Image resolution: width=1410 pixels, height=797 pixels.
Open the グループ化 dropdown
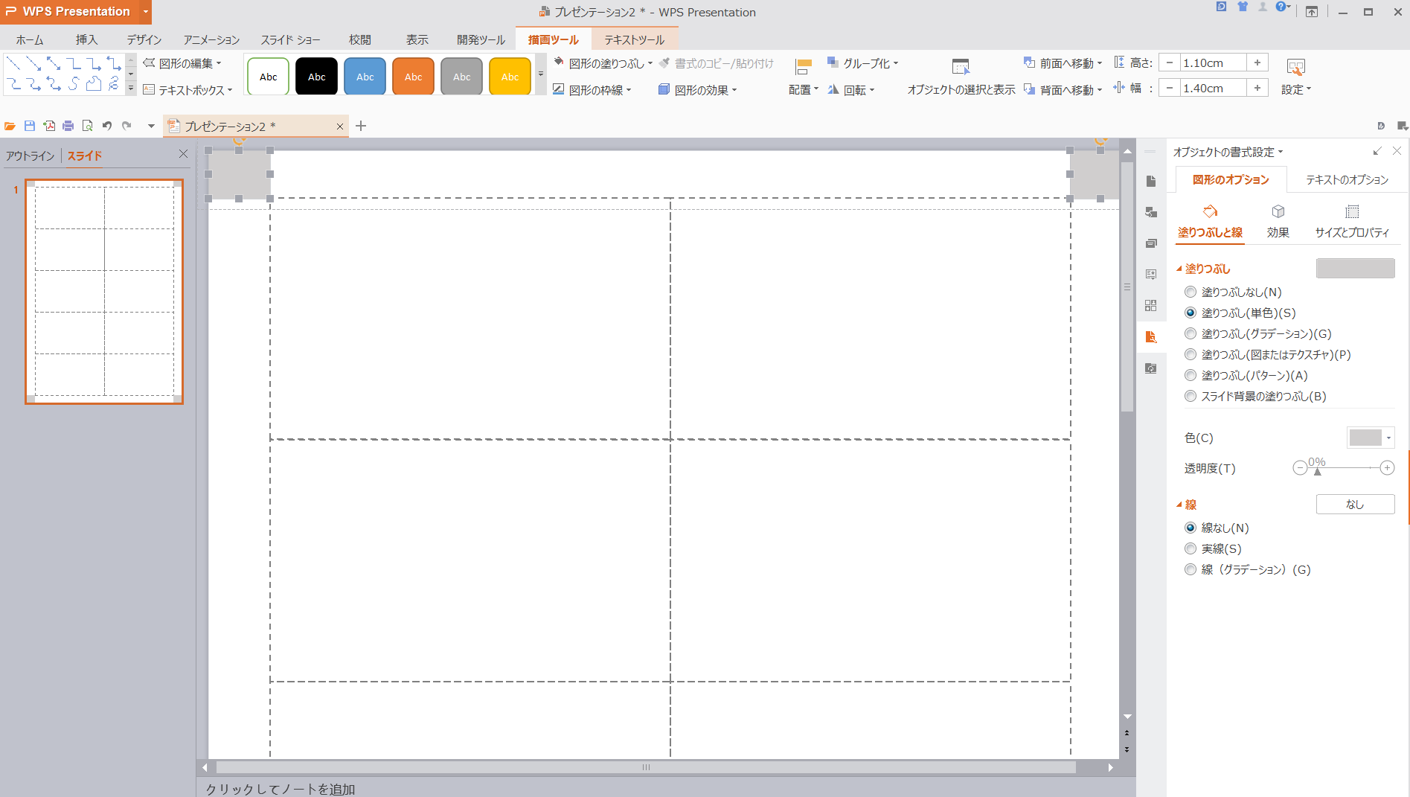tap(896, 64)
